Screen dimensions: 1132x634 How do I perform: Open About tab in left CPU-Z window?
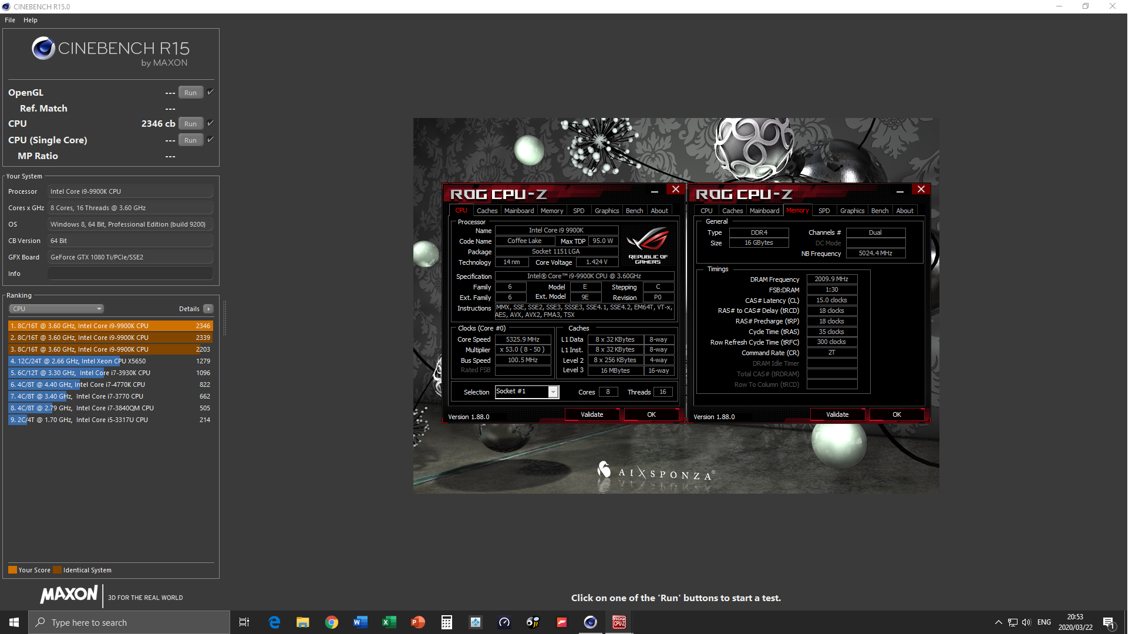pos(659,211)
